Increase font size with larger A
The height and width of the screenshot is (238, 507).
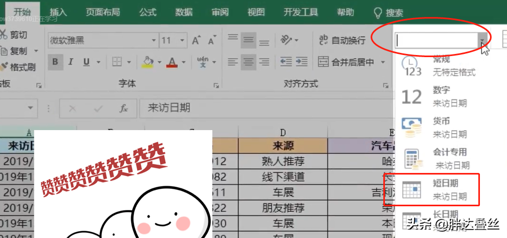196,40
